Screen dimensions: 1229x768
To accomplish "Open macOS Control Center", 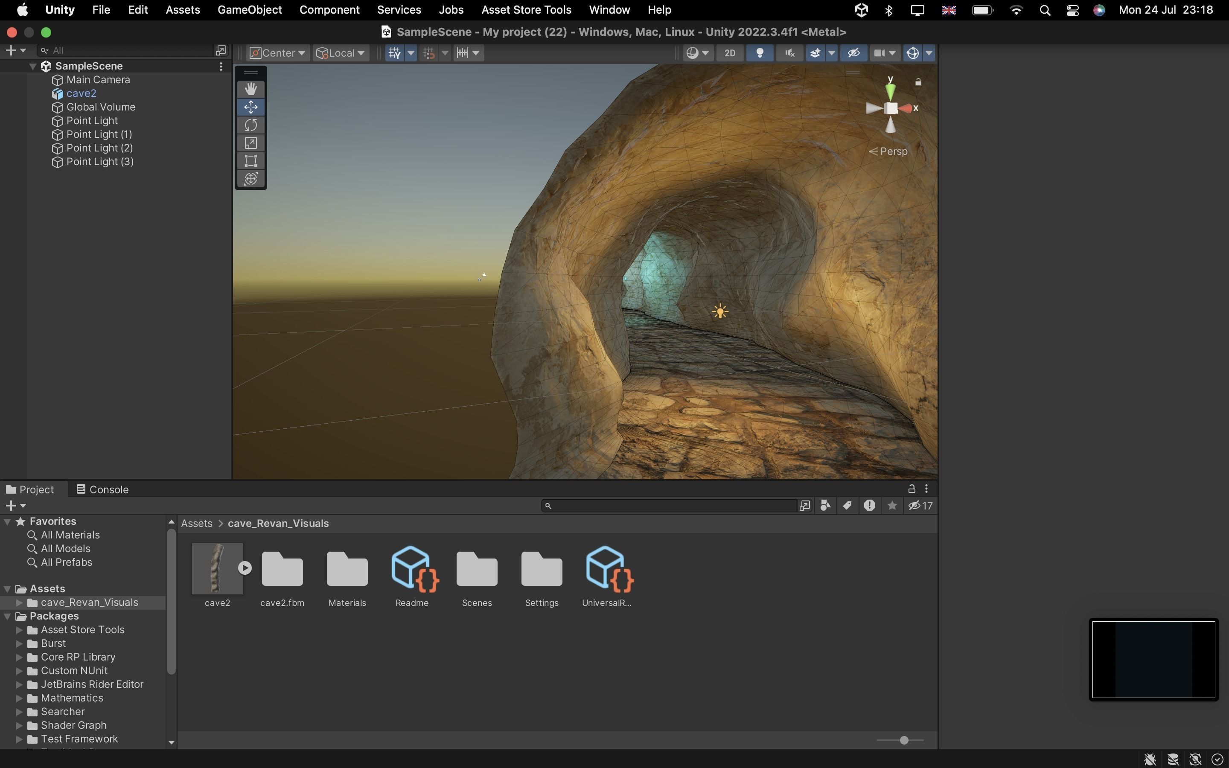I will coord(1072,10).
